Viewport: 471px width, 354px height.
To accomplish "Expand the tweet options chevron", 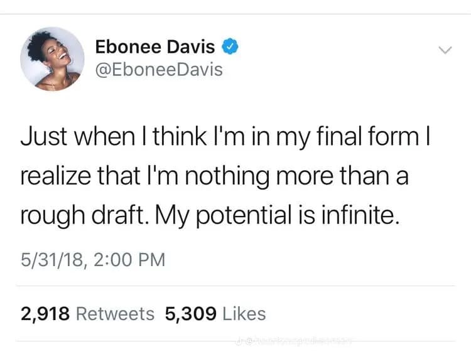I will [444, 50].
